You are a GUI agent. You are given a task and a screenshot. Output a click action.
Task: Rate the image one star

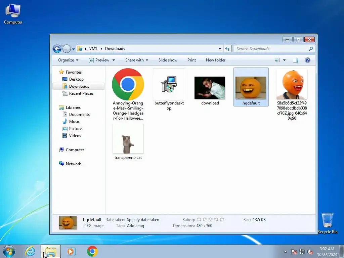pyautogui.click(x=199, y=219)
